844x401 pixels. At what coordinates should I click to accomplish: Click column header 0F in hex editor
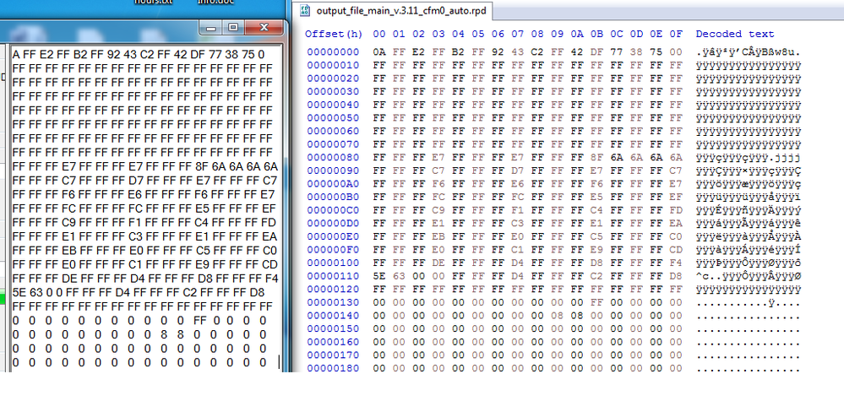pos(676,34)
